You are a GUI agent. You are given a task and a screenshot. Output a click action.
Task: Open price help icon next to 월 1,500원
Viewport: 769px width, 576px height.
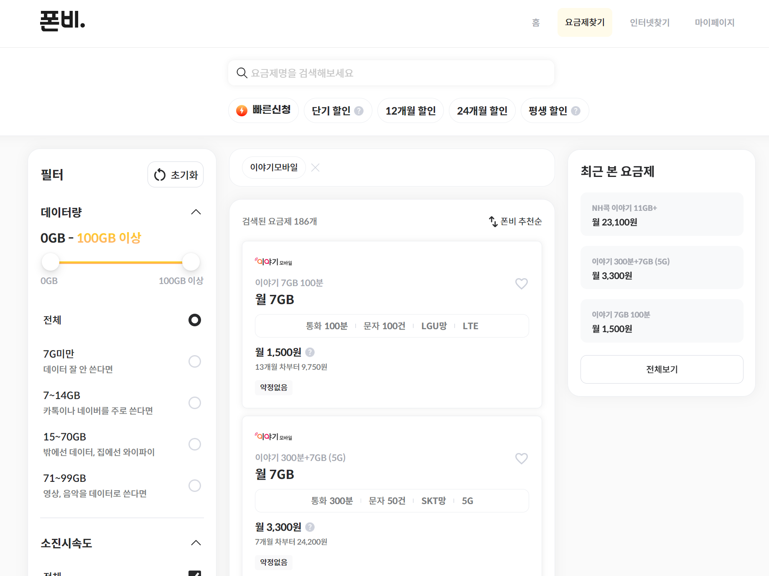310,352
